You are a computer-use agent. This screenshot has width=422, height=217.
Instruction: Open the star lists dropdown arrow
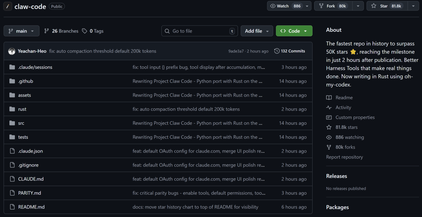click(x=413, y=6)
